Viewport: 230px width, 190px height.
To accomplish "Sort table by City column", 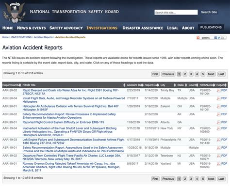I will pos(168,85).
